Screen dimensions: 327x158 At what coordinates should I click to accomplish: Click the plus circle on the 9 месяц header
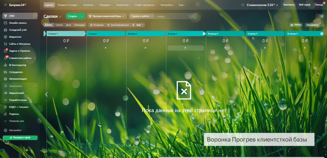[204, 33]
